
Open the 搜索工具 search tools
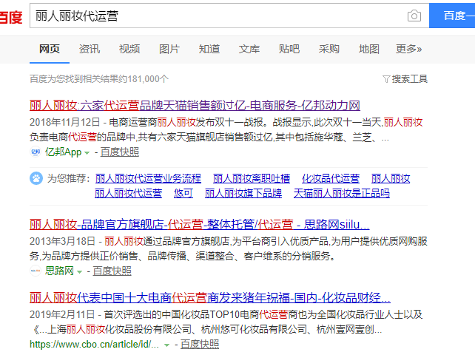[409, 79]
